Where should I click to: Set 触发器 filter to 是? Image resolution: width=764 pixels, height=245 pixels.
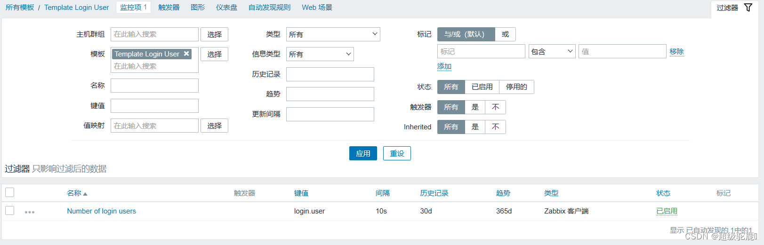[x=475, y=107]
